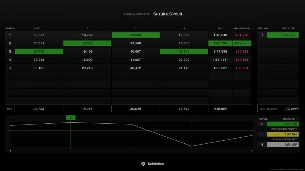
Task: Click lap time 1:52,081
Action: coord(220,68)
